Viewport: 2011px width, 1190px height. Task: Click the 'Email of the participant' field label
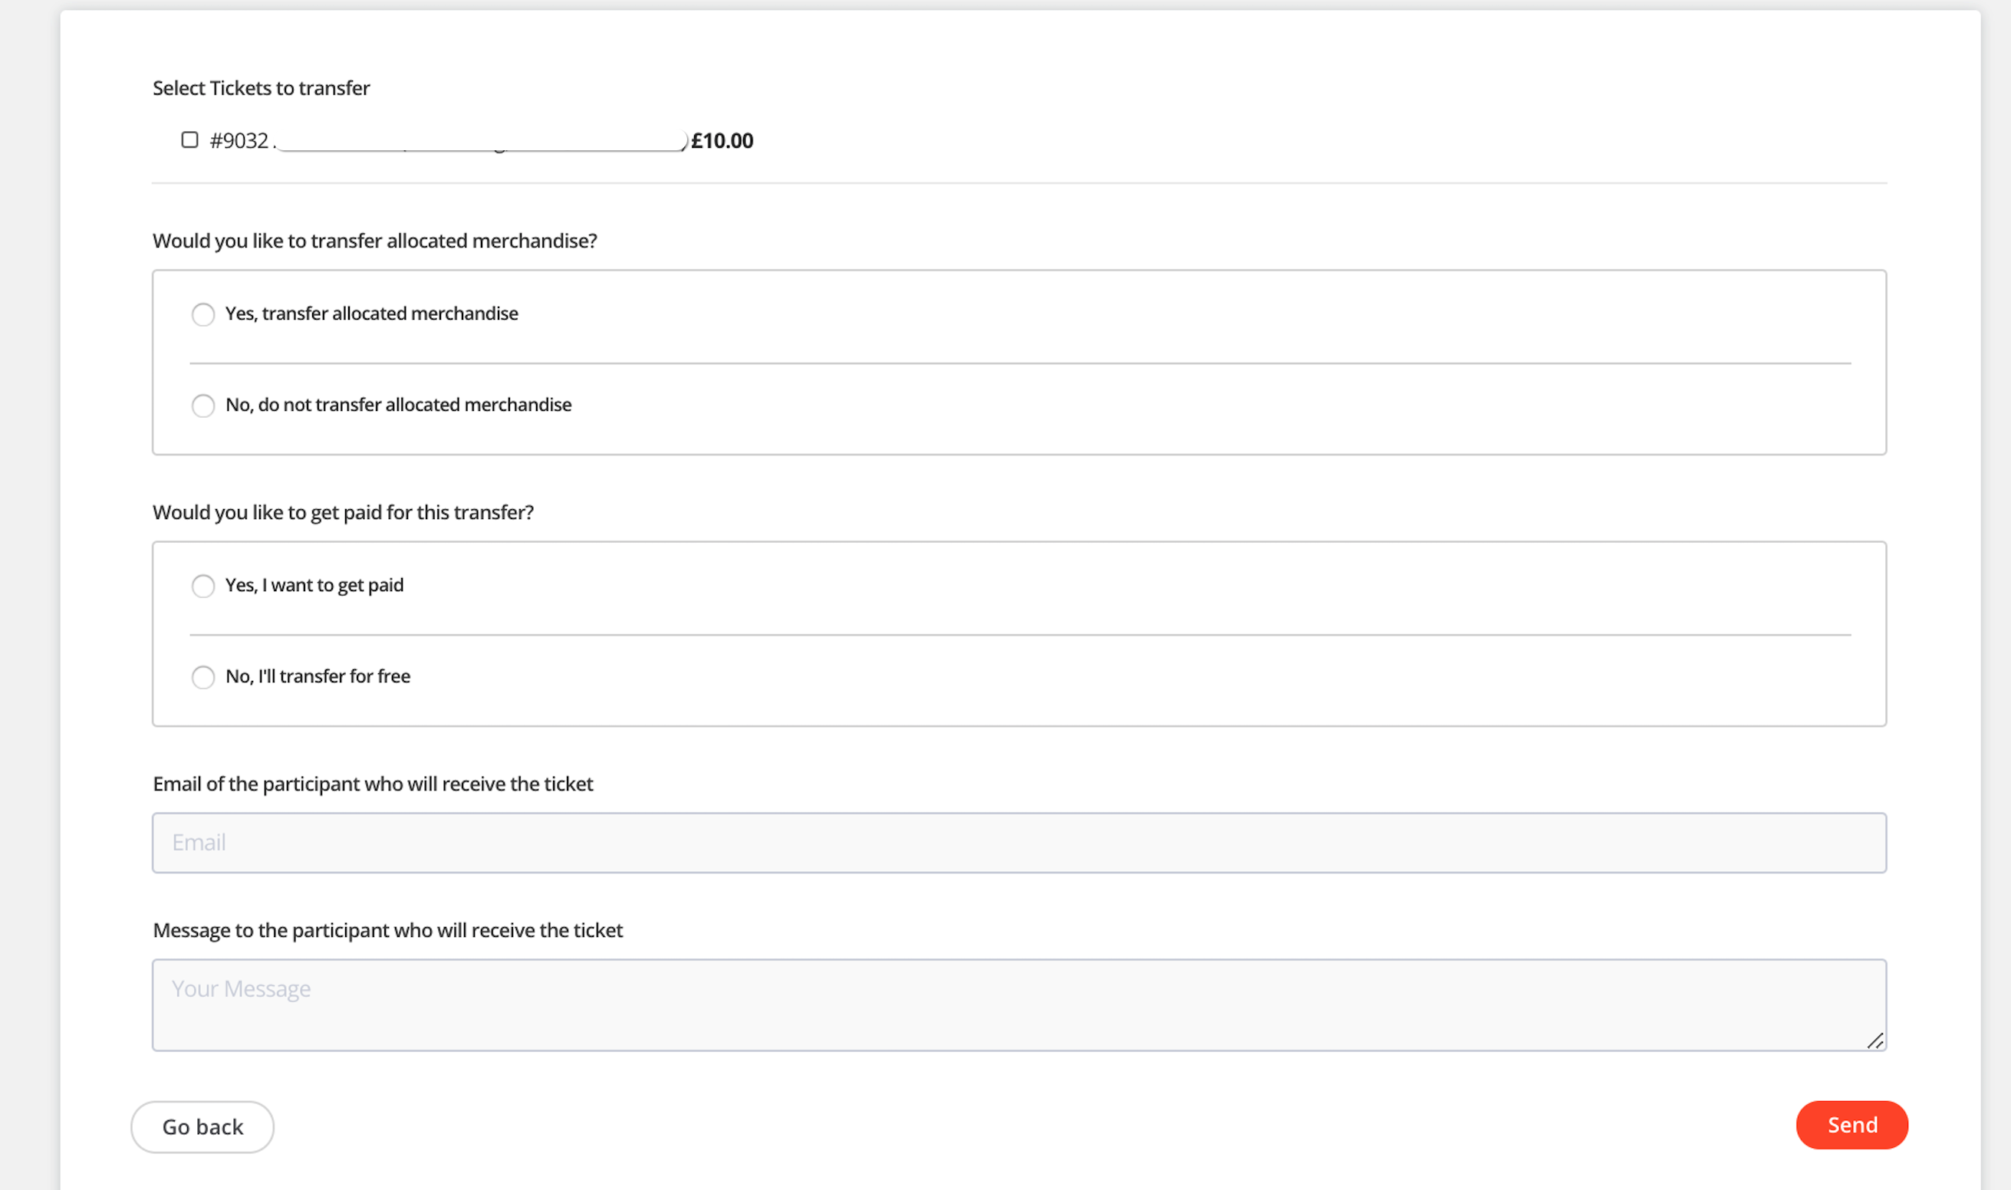tap(373, 784)
